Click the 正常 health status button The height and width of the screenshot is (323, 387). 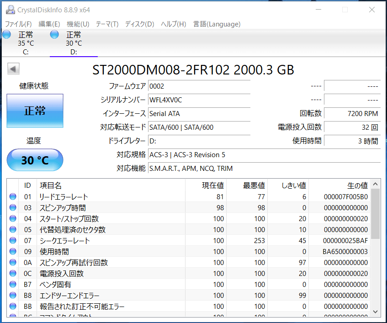[x=35, y=111]
